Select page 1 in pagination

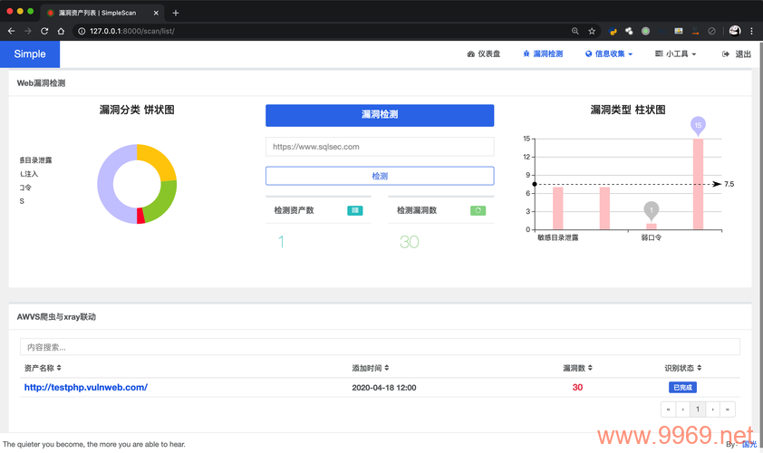tap(698, 410)
